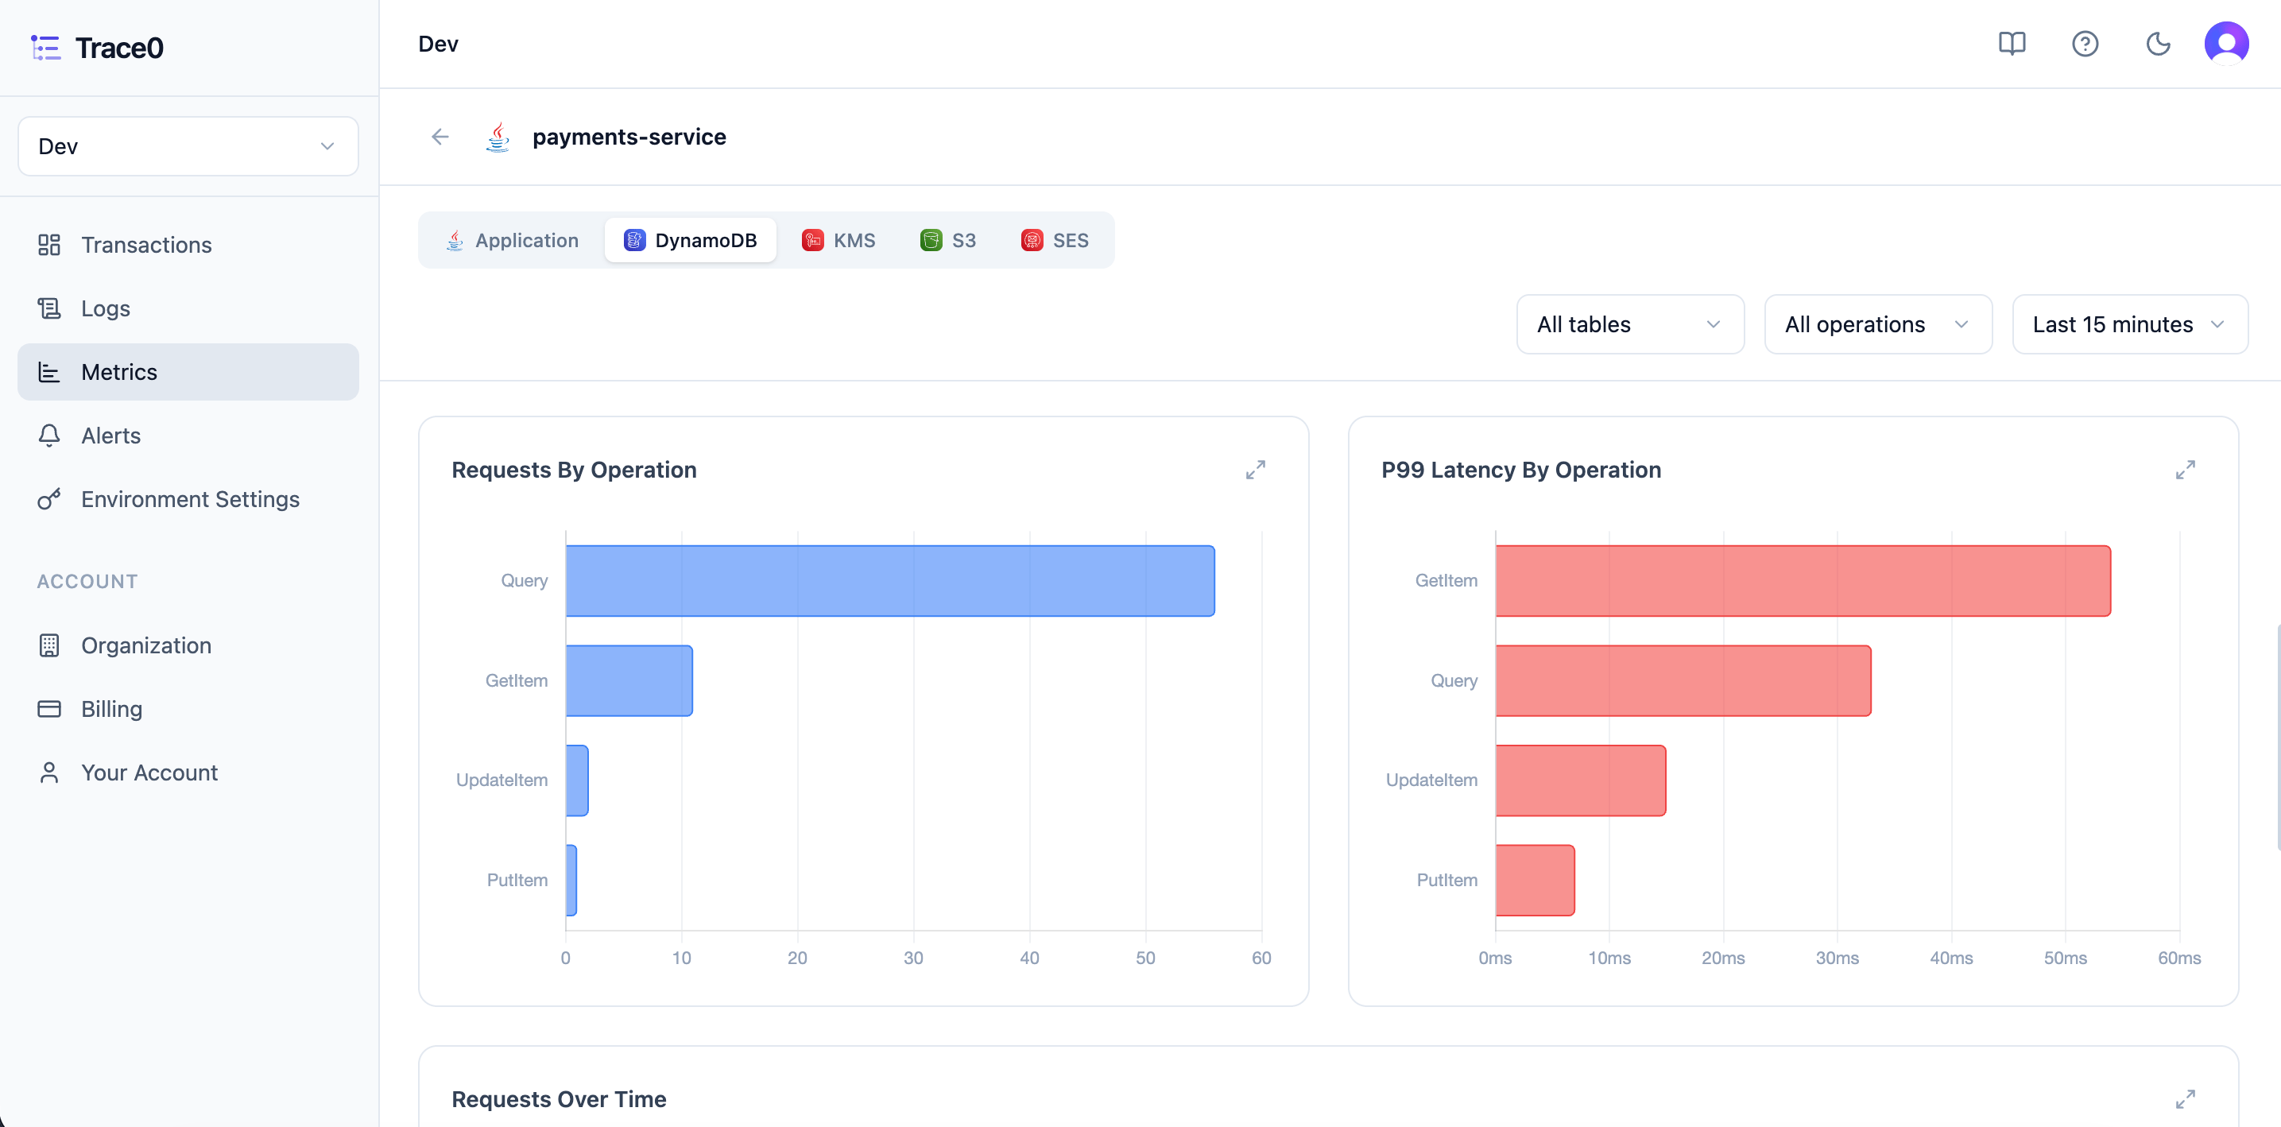Open the All operations dropdown

click(x=1877, y=324)
